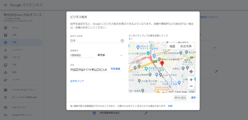Image resolution: width=248 pixels, height=120 pixels.
Task: Open カスタム Gmail アドレス in sidebar
Action: [24, 90]
